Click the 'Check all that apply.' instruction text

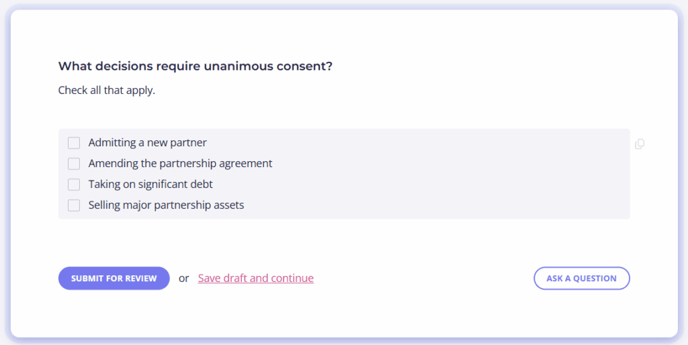[x=107, y=91]
